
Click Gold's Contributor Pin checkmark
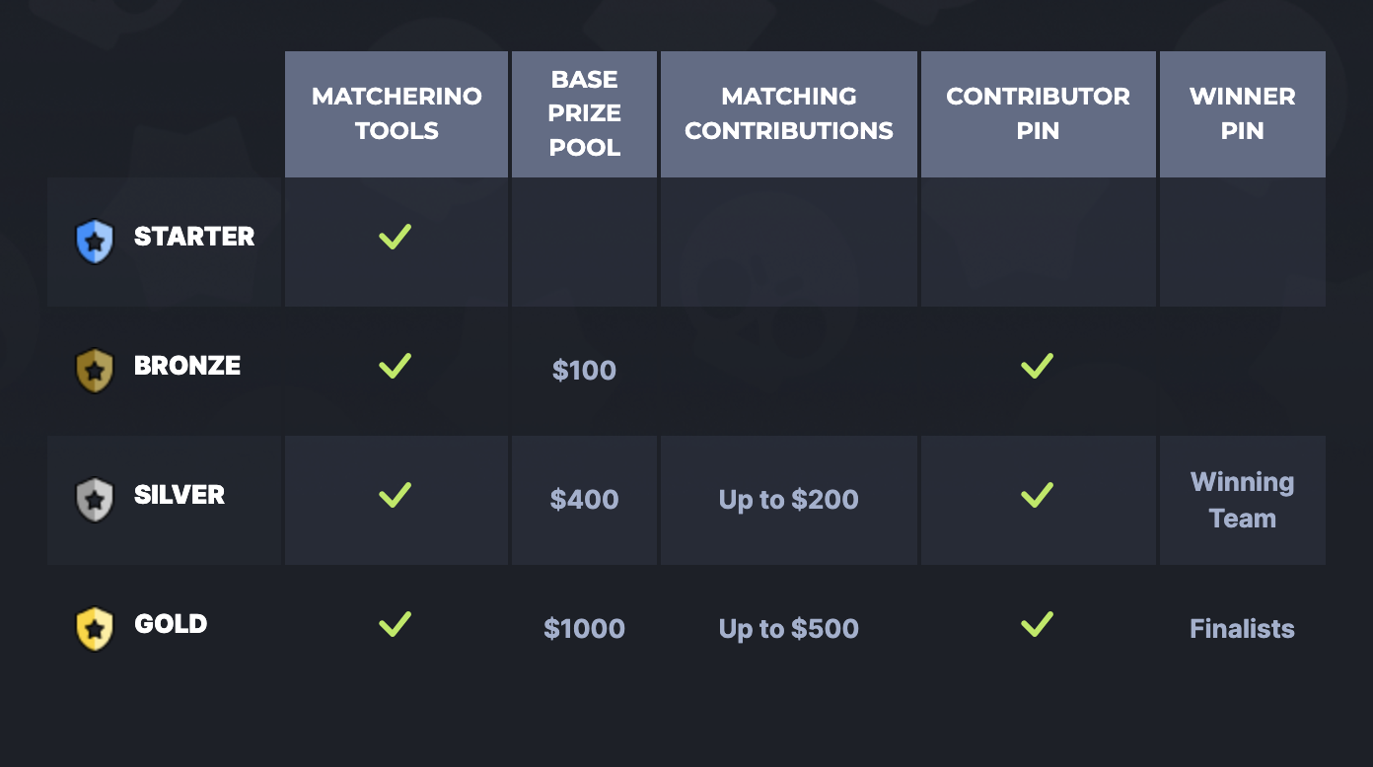(1037, 624)
